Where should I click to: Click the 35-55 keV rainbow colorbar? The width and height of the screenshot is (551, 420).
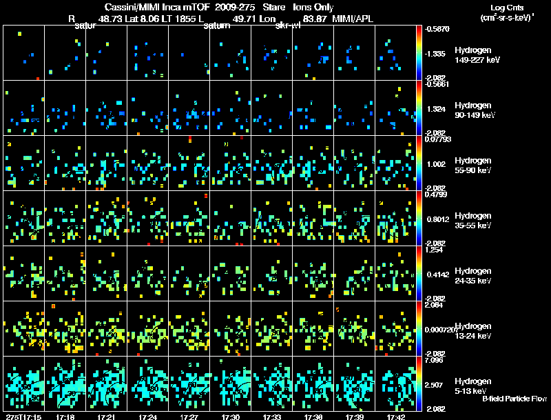click(419, 219)
